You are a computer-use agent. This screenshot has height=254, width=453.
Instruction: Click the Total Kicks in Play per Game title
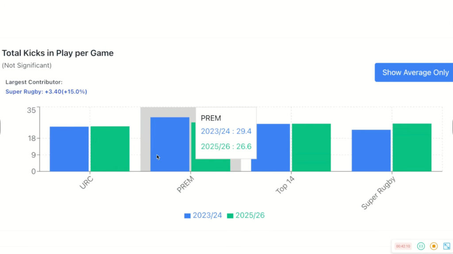pyautogui.click(x=58, y=53)
